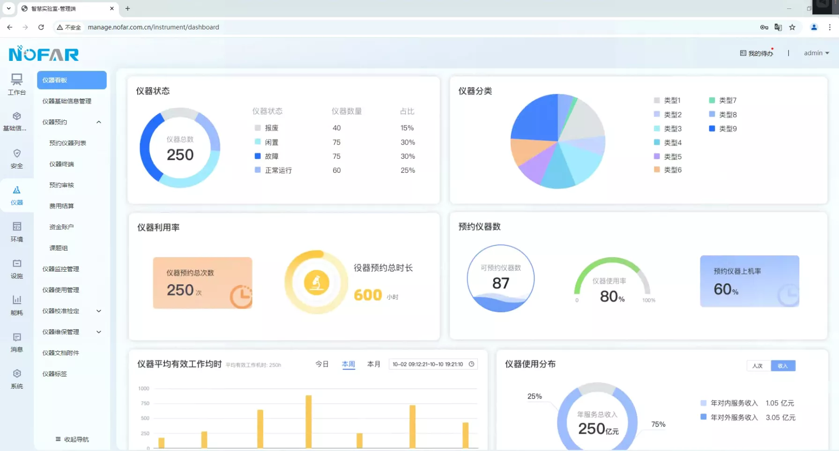
Task: Click the browser address bar URL
Action: (x=154, y=27)
